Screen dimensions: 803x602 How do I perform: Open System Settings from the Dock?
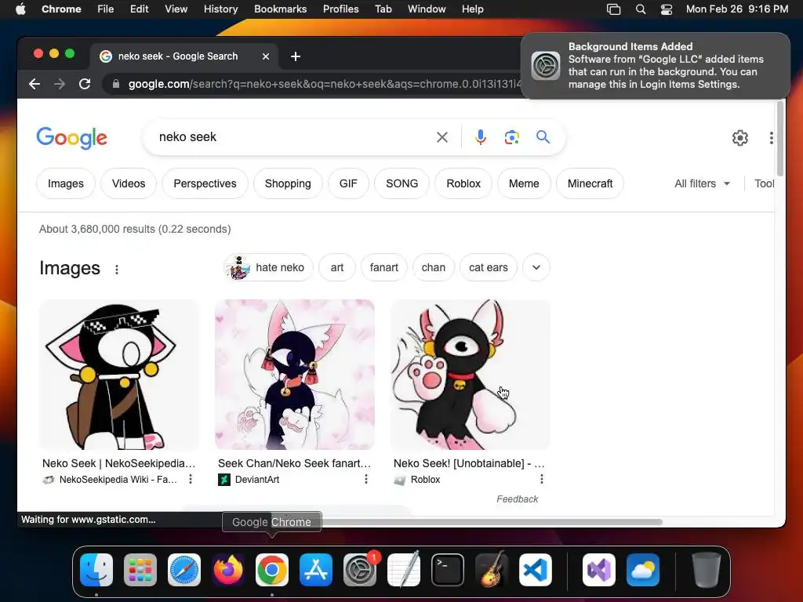pos(360,570)
